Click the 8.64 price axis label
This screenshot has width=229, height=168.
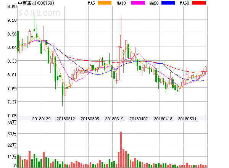click(12, 47)
